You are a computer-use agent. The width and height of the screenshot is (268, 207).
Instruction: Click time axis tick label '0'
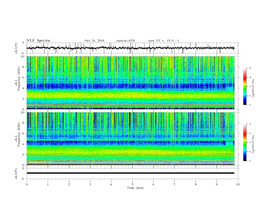click(27, 184)
